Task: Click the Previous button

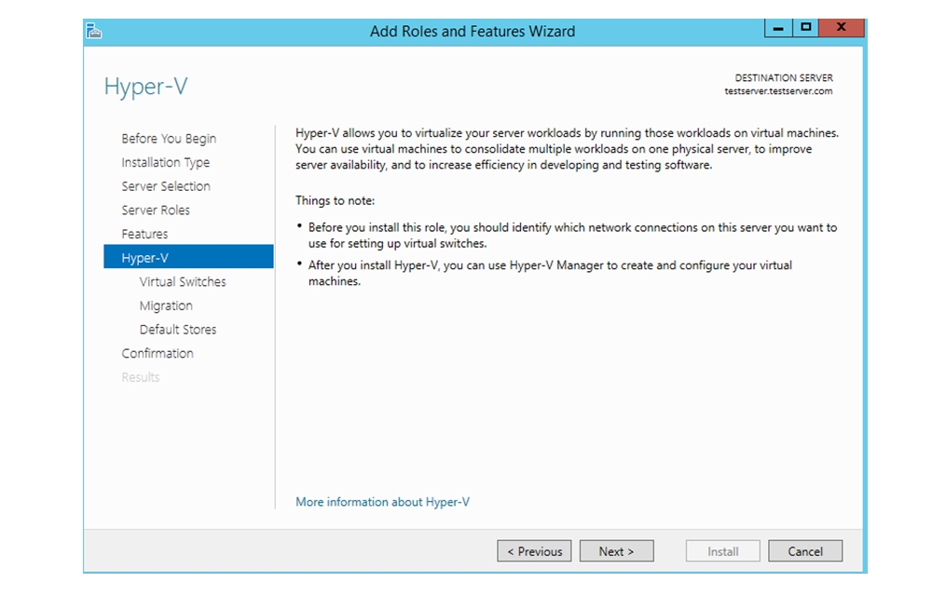Action: point(534,551)
